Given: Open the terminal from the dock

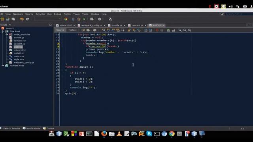Looking at the screenshot, I should (157, 134).
